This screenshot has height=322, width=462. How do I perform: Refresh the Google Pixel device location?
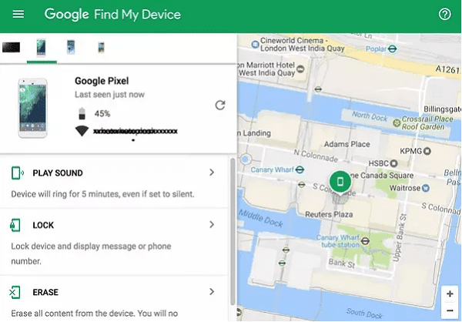coord(220,105)
